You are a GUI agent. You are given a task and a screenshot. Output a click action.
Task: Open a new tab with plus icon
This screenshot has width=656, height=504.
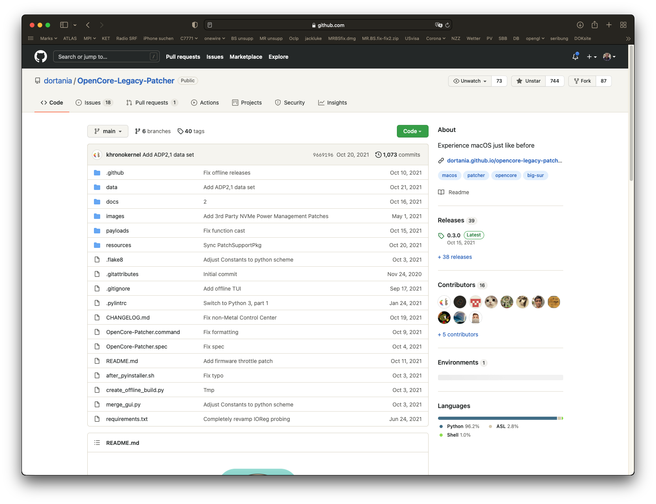coord(609,25)
